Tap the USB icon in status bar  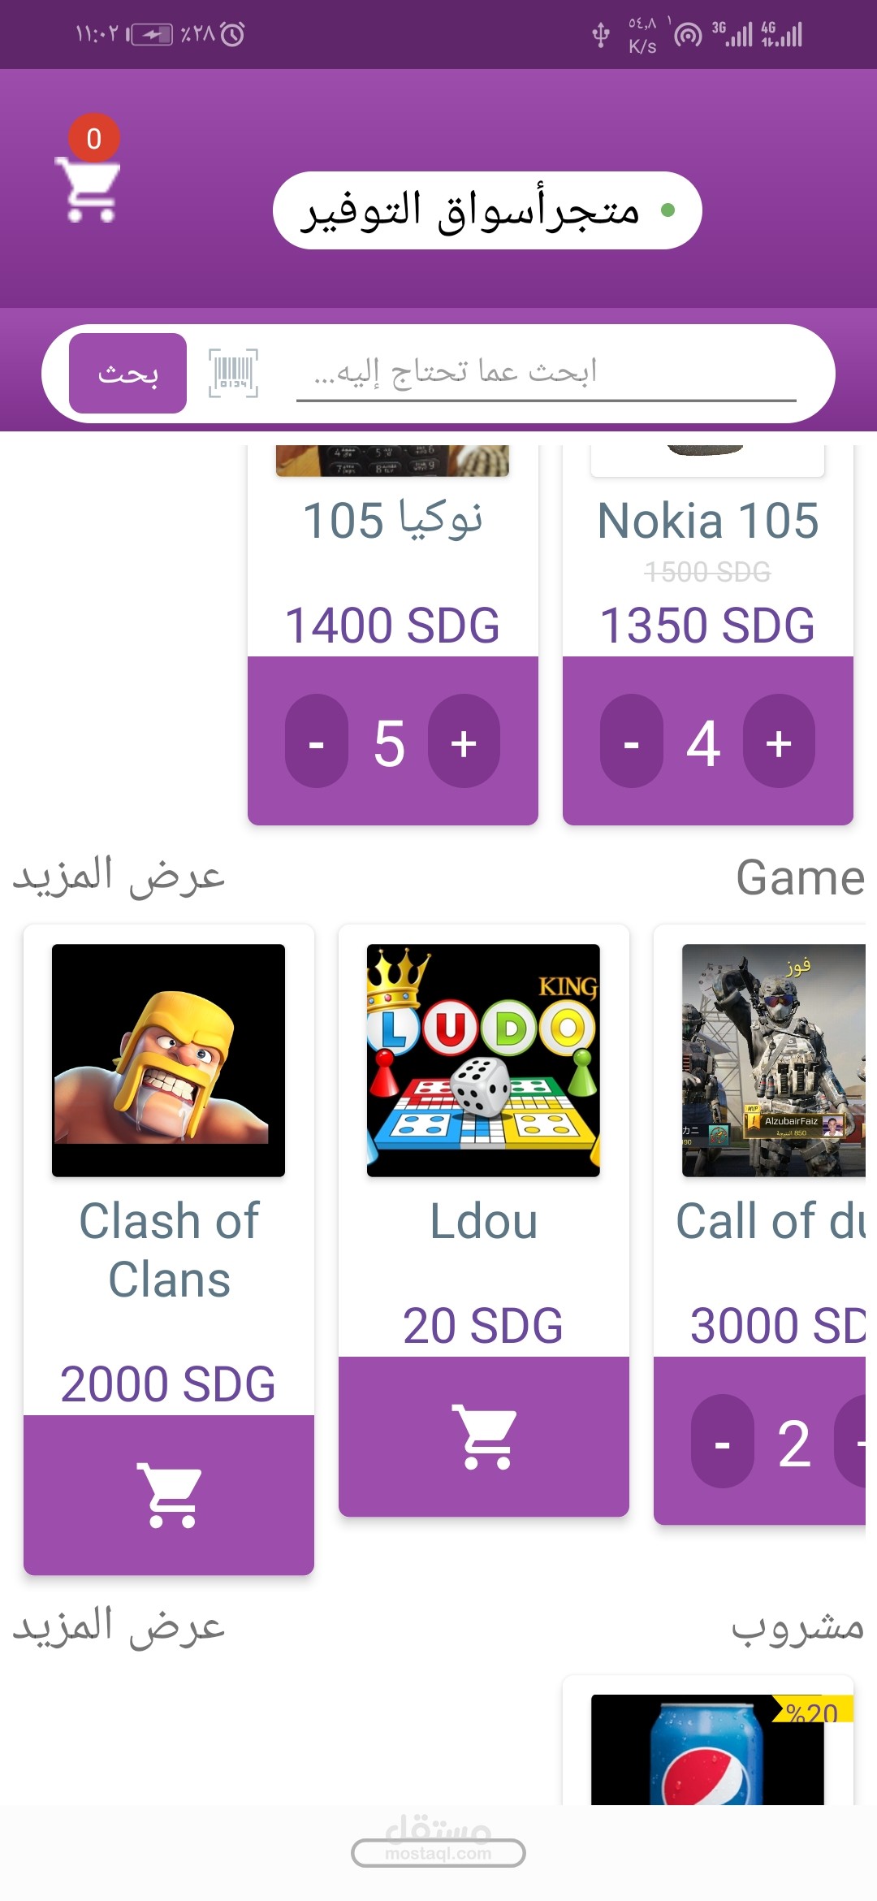(x=601, y=35)
